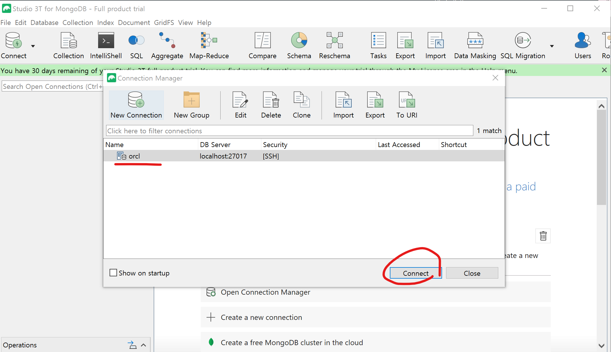Click the connection filter text field

coord(289,131)
